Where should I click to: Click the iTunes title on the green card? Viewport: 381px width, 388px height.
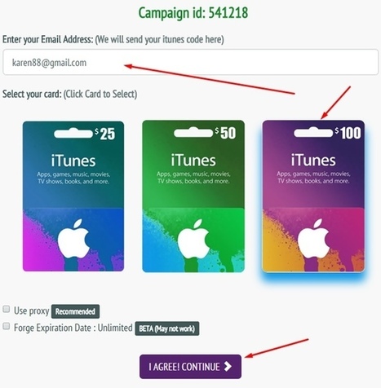tap(193, 160)
